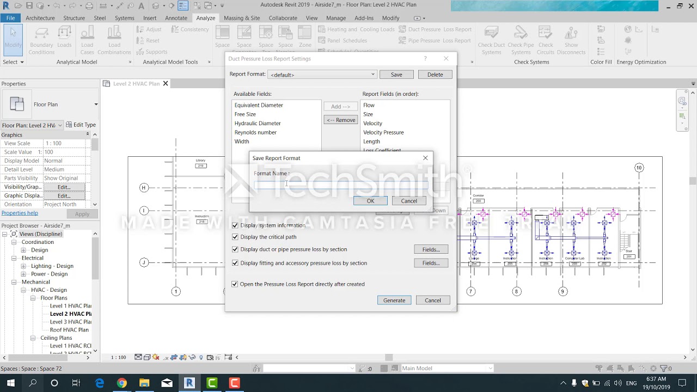697x392 pixels.
Task: Click the help question mark in Duct Pressure dialog
Action: point(425,59)
